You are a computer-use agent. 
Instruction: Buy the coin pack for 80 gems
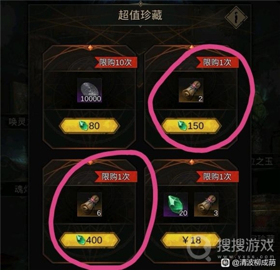(90, 126)
